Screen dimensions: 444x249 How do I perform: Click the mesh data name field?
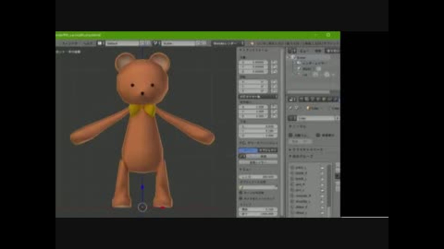[x=316, y=119]
